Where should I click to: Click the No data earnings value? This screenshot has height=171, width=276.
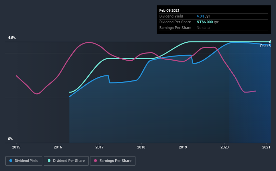203,28
